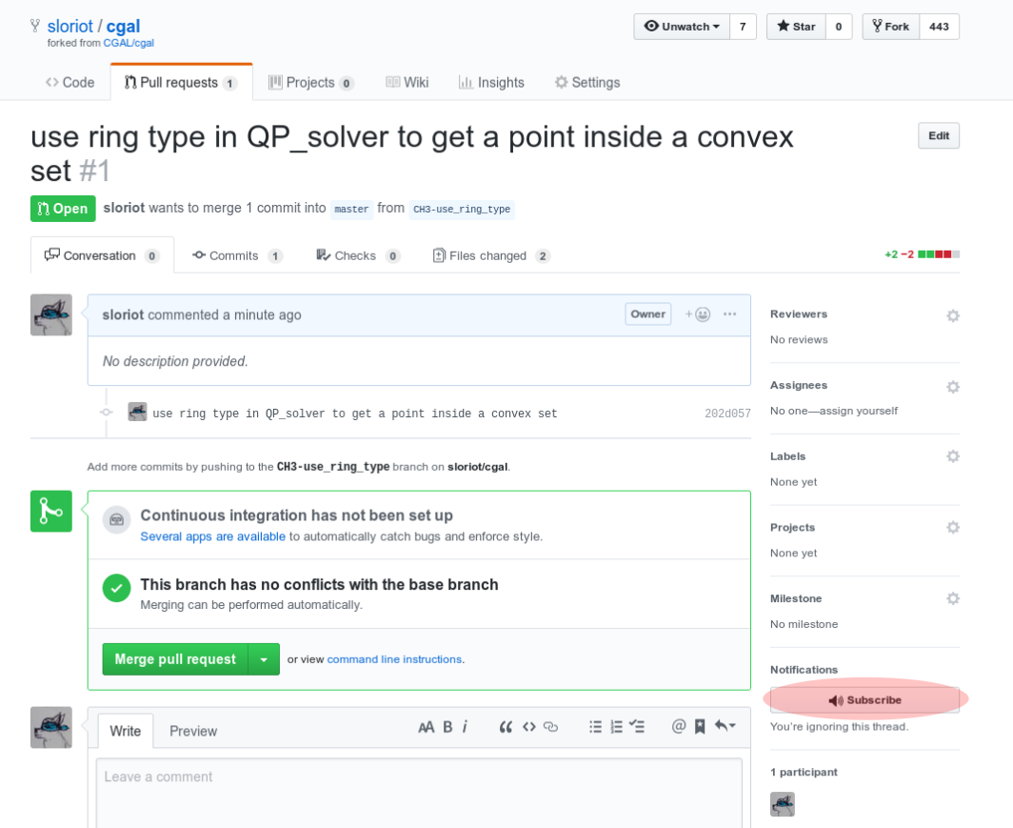The height and width of the screenshot is (828, 1013).
Task: Go to cgal repository link
Action: pos(123,27)
